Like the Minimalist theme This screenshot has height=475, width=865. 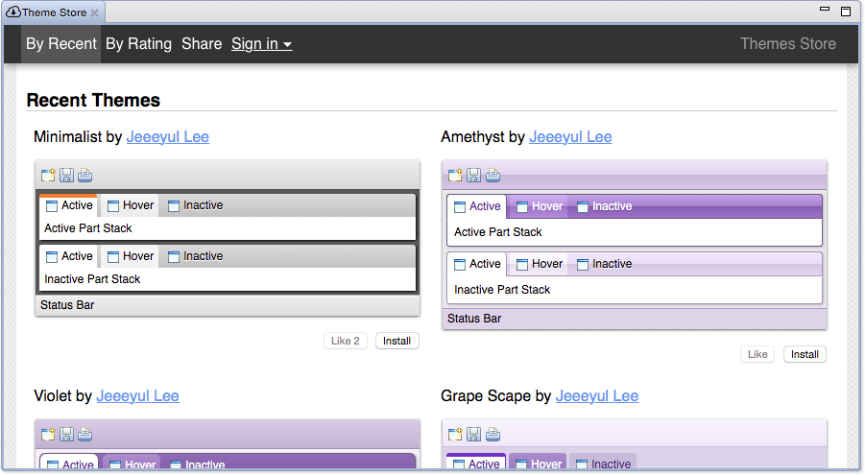pos(345,341)
